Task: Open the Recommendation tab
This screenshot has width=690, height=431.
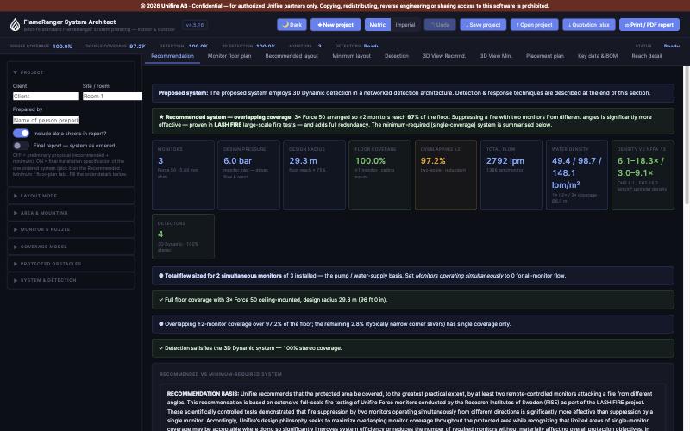Action: pyautogui.click(x=172, y=56)
